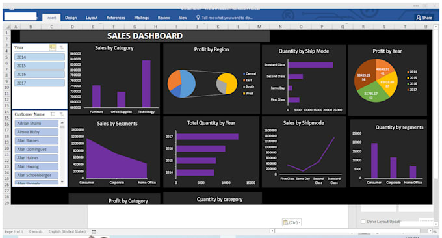This screenshot has width=442, height=238.
Task: Select customer Alan Dominguez in slicer
Action: click(36, 149)
